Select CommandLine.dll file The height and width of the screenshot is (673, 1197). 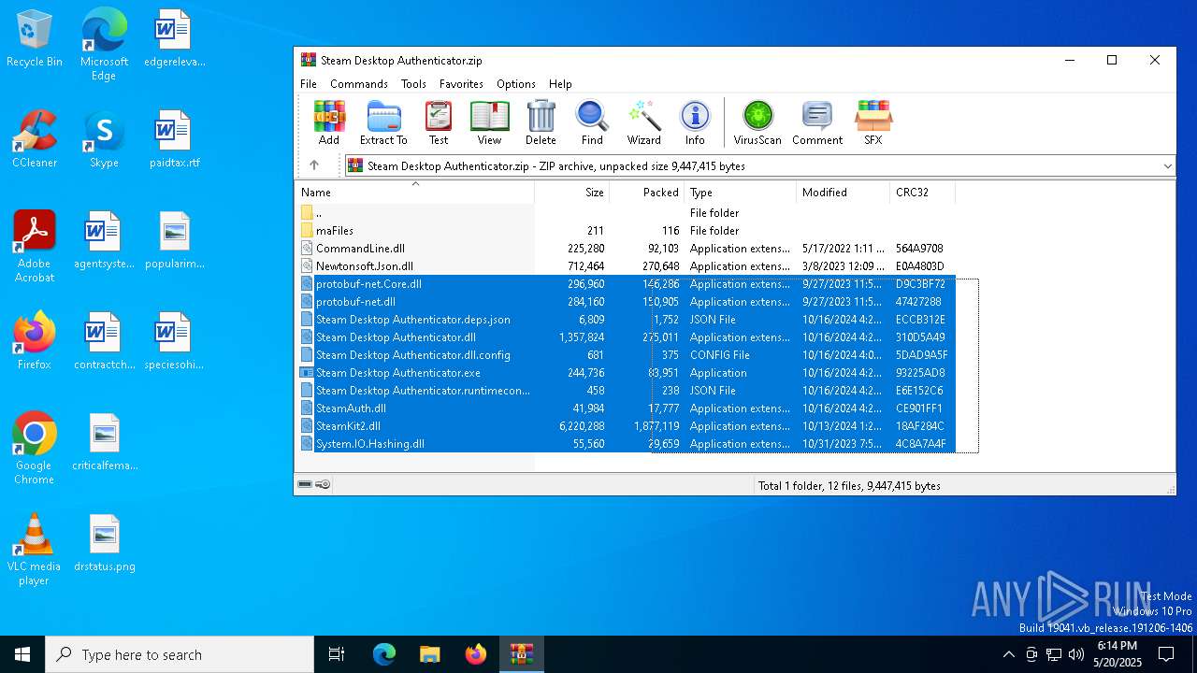(627, 249)
